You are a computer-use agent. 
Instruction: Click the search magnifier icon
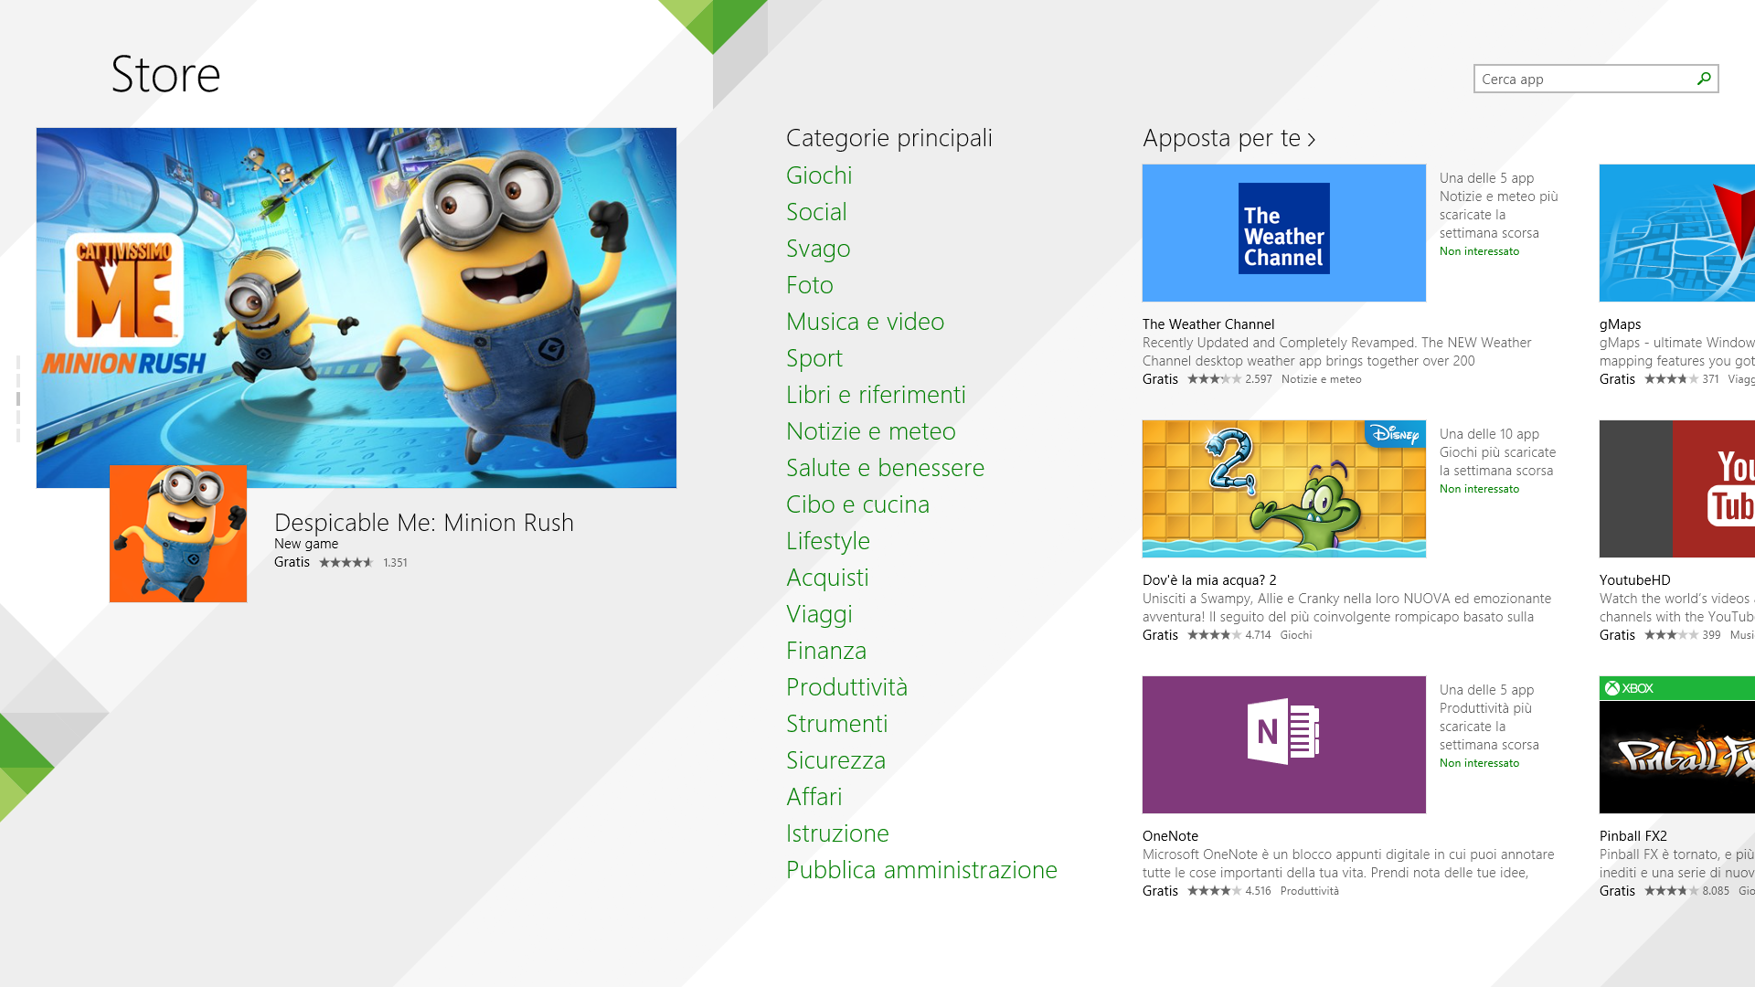(x=1704, y=79)
